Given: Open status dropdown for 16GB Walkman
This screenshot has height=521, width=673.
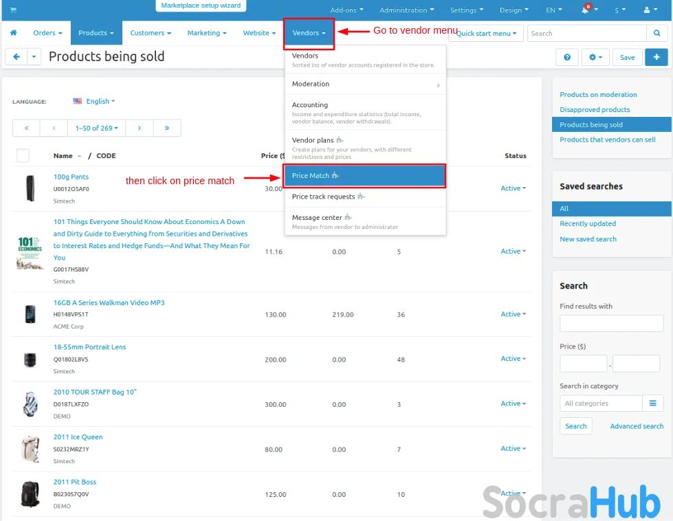Looking at the screenshot, I should coord(514,313).
